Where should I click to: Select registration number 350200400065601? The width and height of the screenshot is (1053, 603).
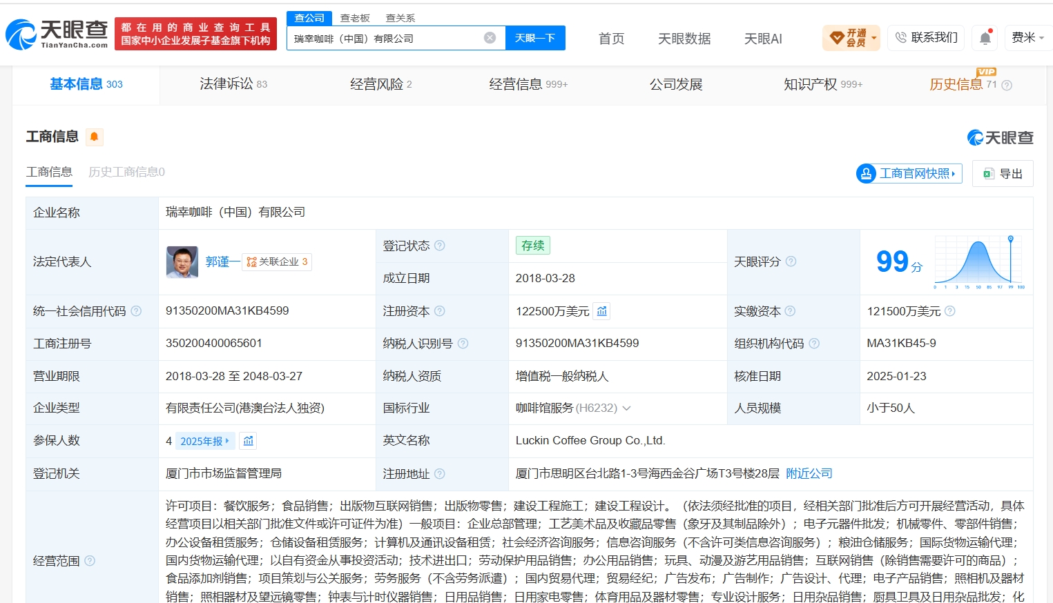coord(214,344)
